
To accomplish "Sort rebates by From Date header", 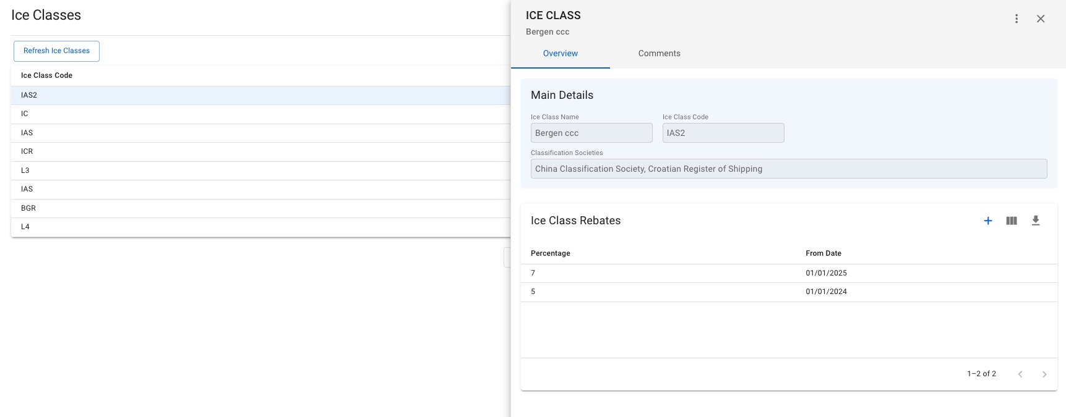I will point(823,254).
